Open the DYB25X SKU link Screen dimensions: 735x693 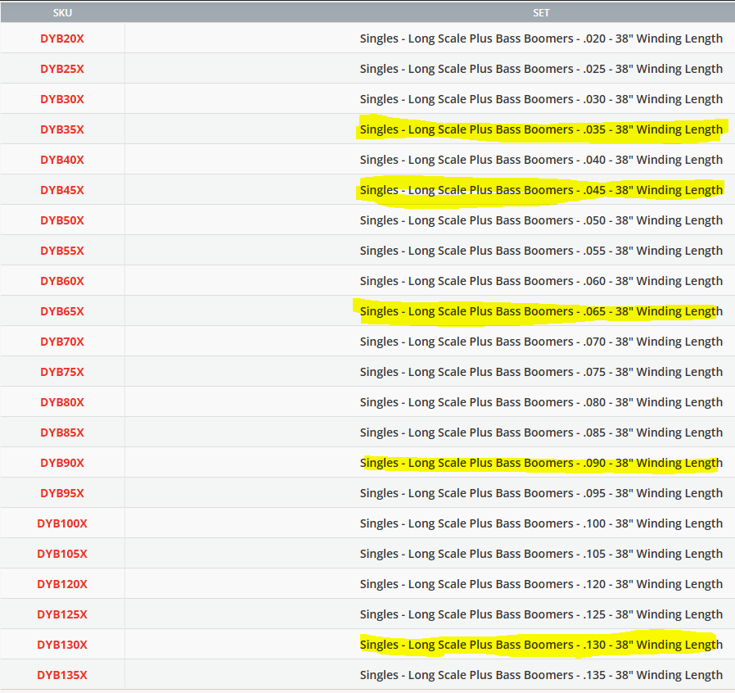click(62, 69)
